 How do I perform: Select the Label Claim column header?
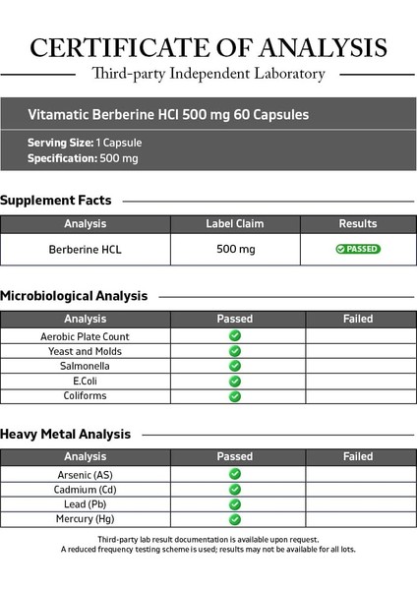[x=235, y=224]
